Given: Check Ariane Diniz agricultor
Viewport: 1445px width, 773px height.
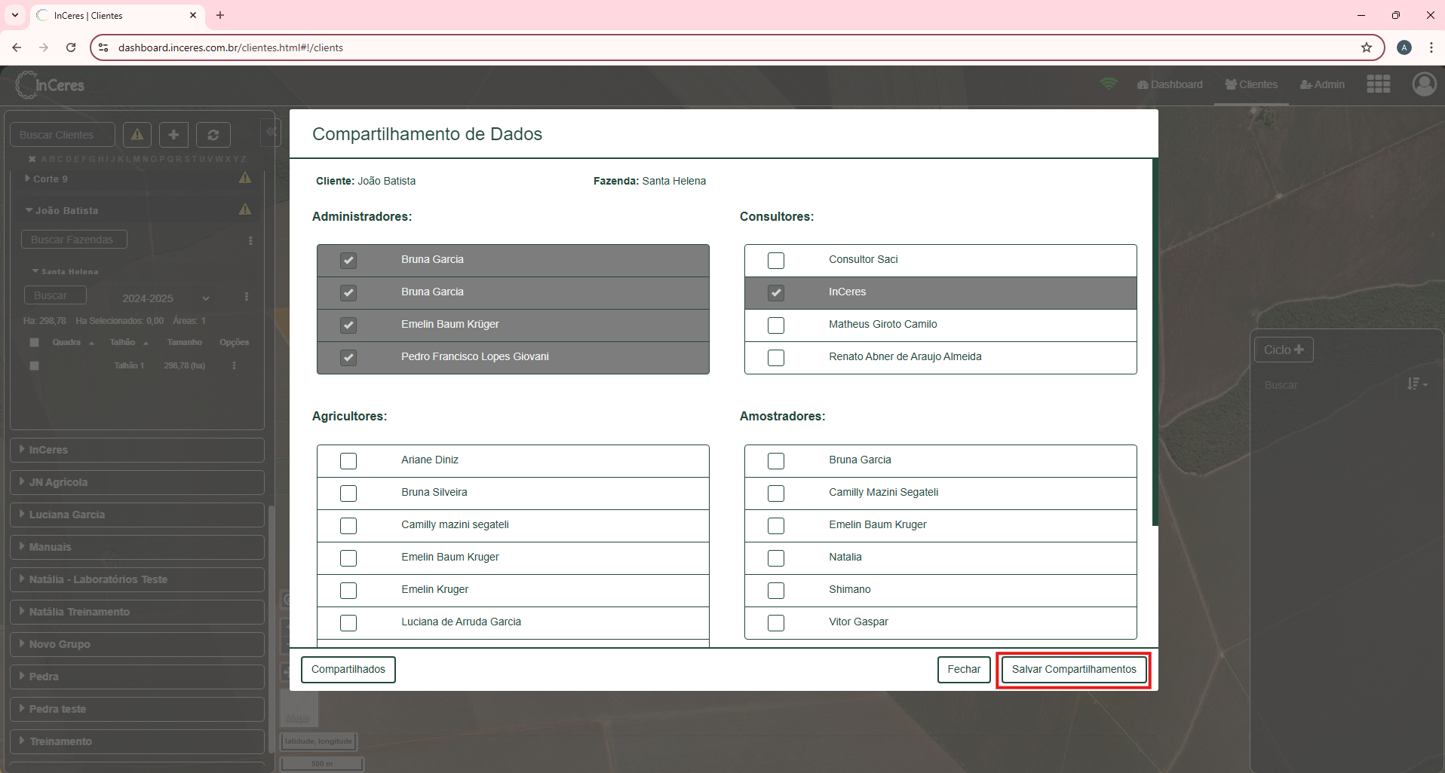Looking at the screenshot, I should click(348, 461).
